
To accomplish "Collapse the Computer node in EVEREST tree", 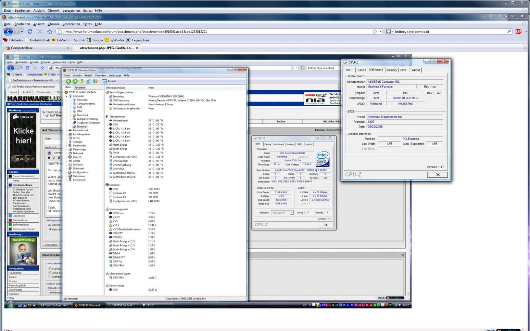I will coord(67,96).
